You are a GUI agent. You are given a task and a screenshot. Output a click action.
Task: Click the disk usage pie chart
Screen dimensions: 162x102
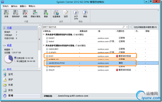point(9,59)
